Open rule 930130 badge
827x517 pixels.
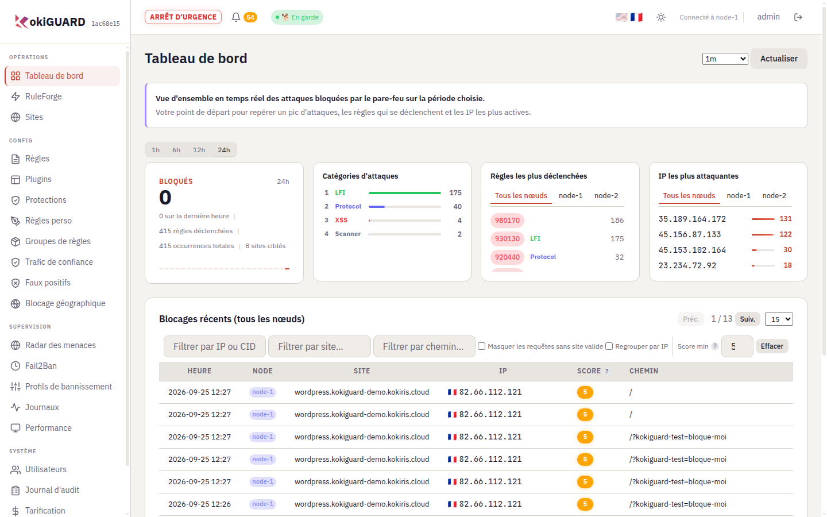click(507, 239)
